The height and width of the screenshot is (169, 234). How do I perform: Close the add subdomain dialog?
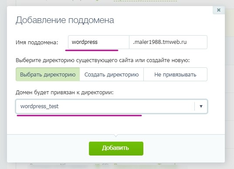(219, 10)
